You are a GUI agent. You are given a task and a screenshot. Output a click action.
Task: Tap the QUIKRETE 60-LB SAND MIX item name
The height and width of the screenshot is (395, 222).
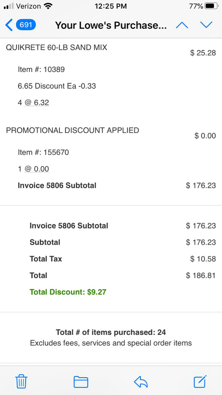57,48
